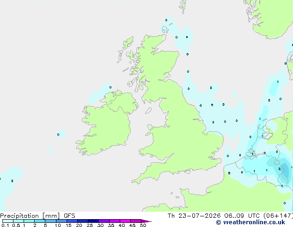
Task: Click the 'Th 23-07-2026' date text
Action: point(194,216)
